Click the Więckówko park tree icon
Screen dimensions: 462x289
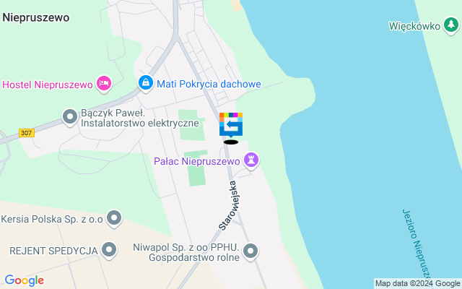pyautogui.click(x=450, y=25)
